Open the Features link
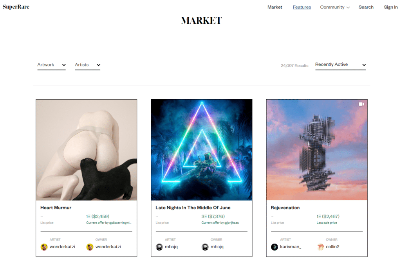The width and height of the screenshot is (401, 260). [x=302, y=7]
